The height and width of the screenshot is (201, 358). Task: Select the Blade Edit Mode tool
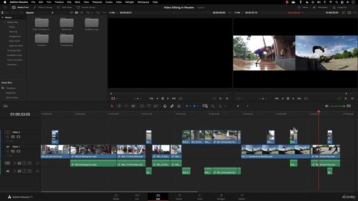click(133, 106)
